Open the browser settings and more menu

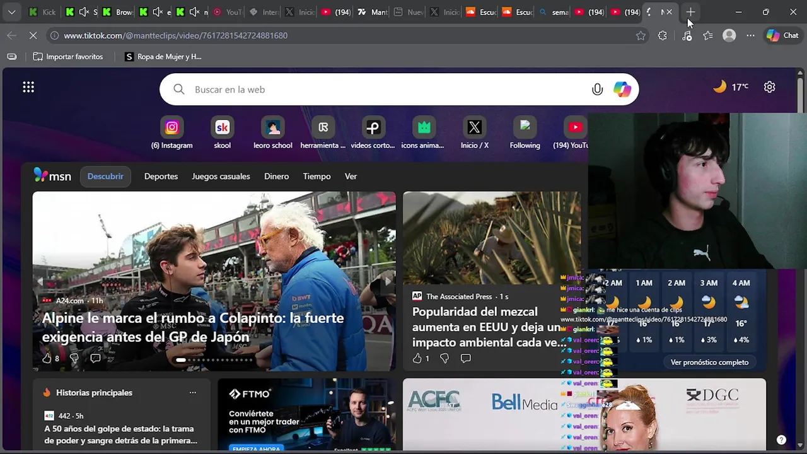pyautogui.click(x=750, y=36)
